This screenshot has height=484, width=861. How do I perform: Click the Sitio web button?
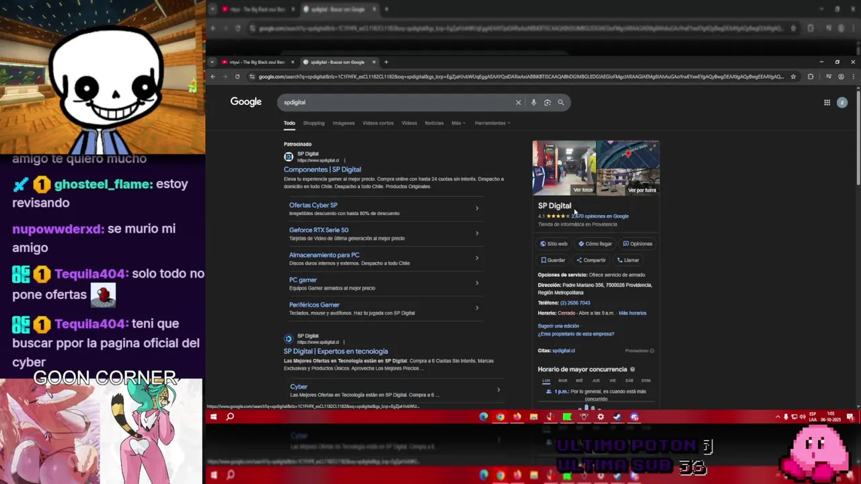554,244
